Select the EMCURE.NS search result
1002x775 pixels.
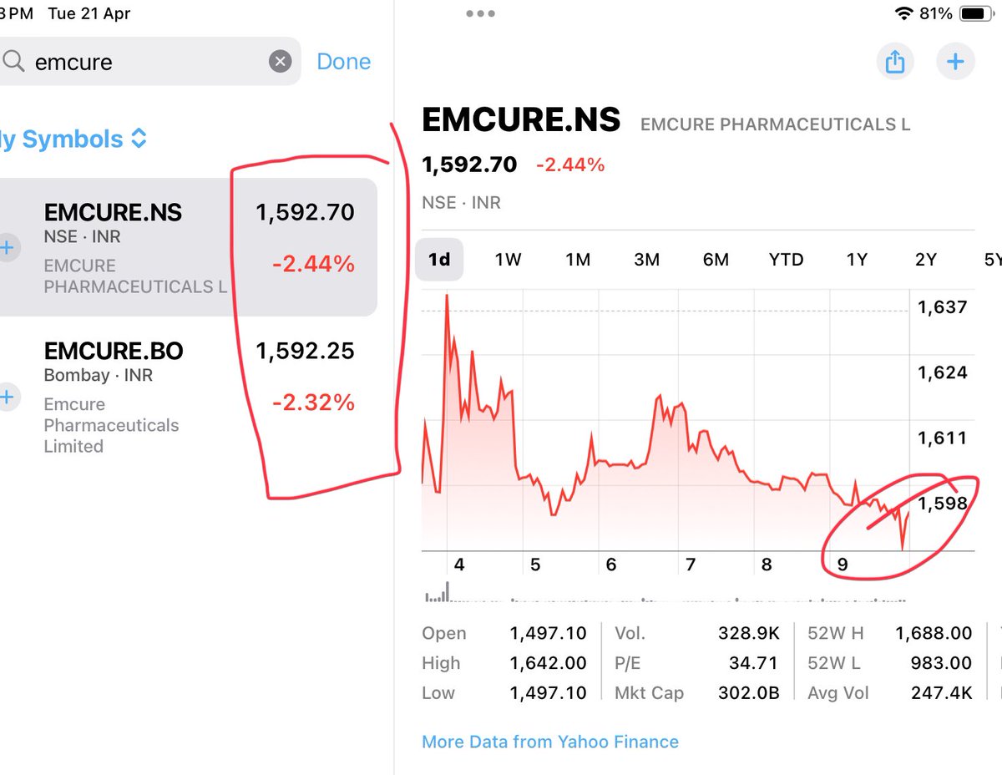(x=189, y=247)
